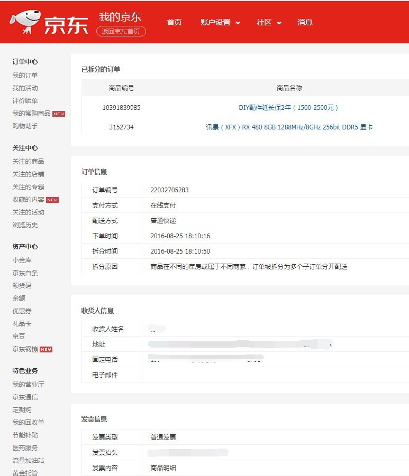Click NEW badge beside 我的常购商品
The width and height of the screenshot is (409, 476).
point(59,114)
